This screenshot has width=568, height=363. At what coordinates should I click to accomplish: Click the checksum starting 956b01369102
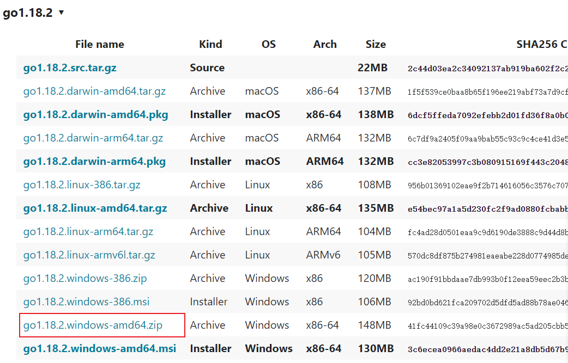tap(487, 186)
